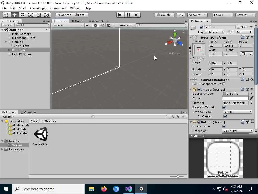Open the Account button
The height and width of the screenshot is (194, 258).
pyautogui.click(x=197, y=15)
